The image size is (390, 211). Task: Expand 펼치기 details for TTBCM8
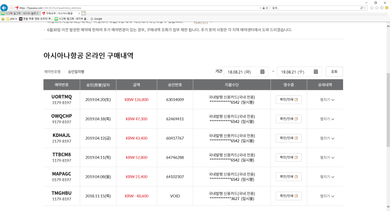[327, 158]
